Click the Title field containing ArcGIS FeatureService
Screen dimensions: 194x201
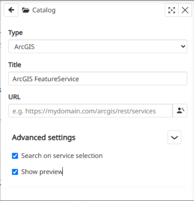pos(98,79)
